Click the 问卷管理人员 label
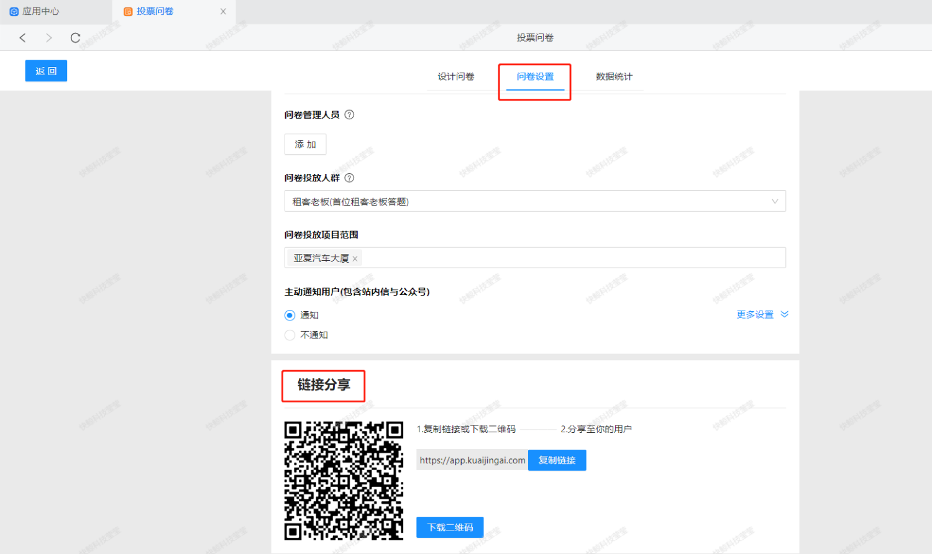Viewport: 932px width, 554px height. point(312,115)
